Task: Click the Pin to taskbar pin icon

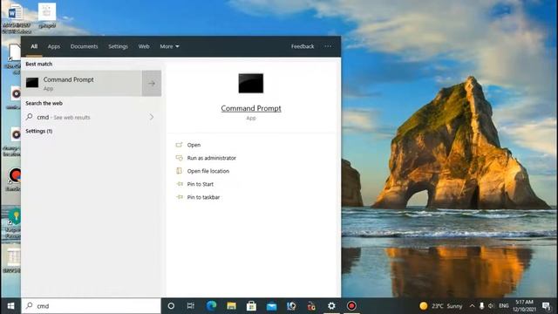Action: click(x=179, y=197)
